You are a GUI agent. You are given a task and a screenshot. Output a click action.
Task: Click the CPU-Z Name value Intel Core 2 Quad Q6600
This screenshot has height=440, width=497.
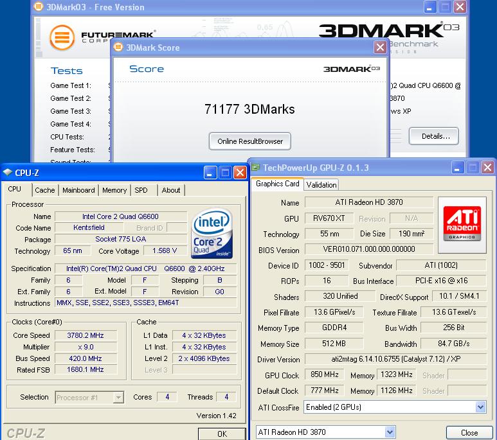121,216
